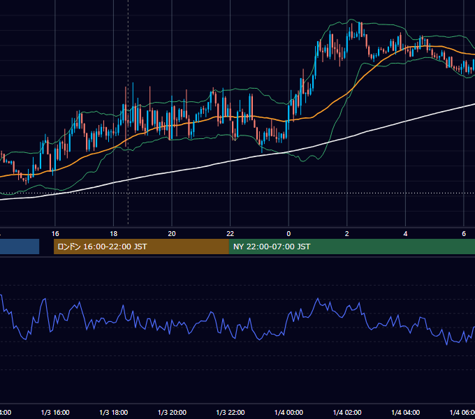475x419 pixels.
Task: Click the '20' hour label on the price chart axis
Action: pos(172,234)
